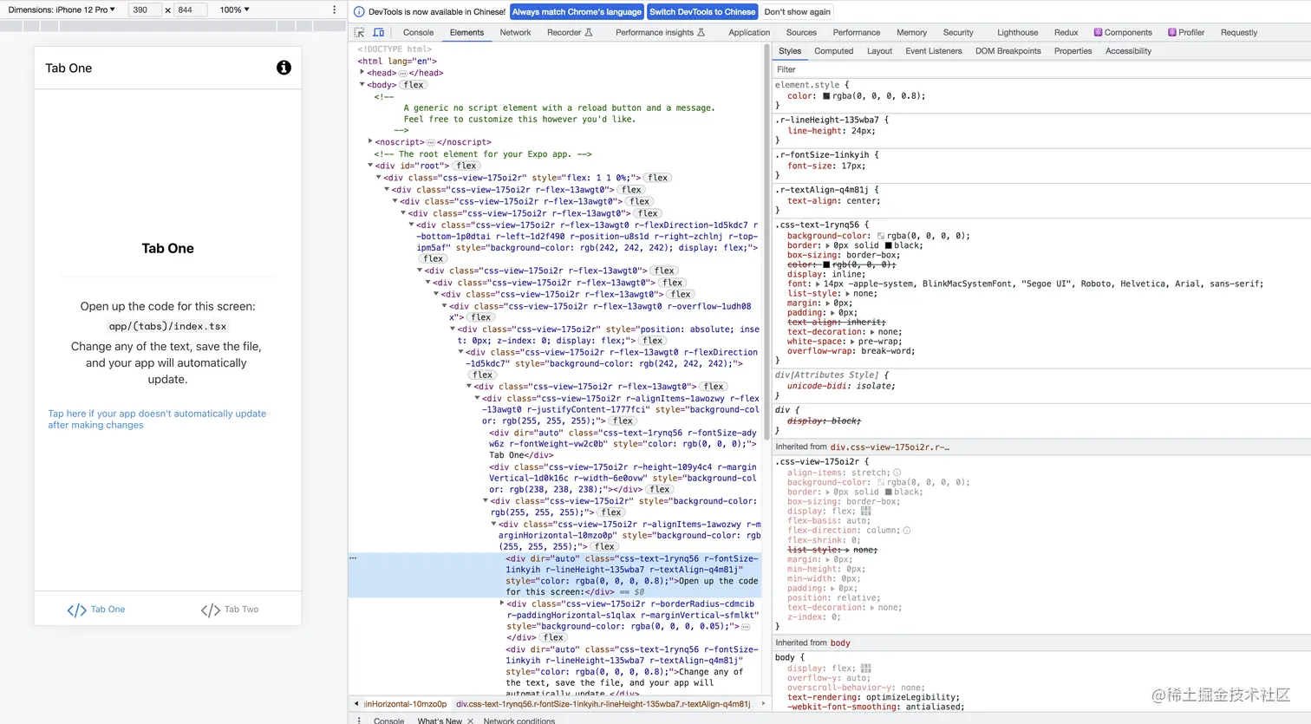Click the device width field showing 390

(x=145, y=10)
